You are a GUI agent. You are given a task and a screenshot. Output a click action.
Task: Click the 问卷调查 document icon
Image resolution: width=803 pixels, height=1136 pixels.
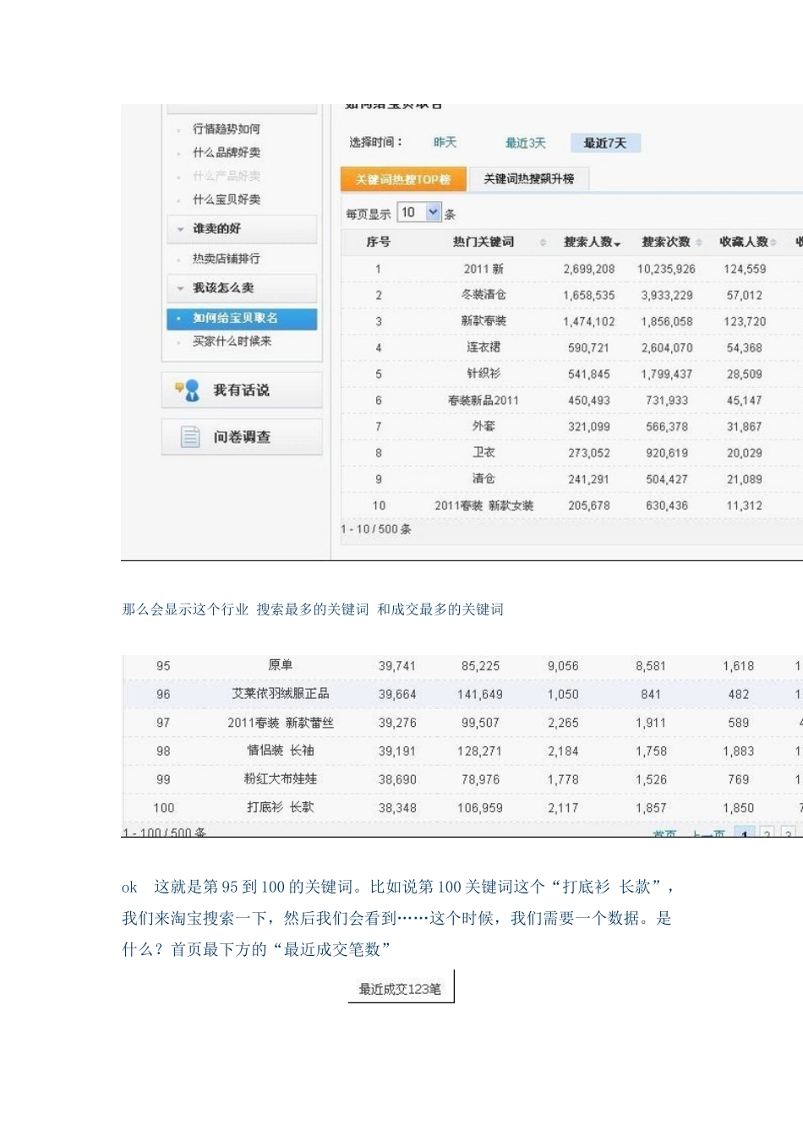tap(190, 437)
